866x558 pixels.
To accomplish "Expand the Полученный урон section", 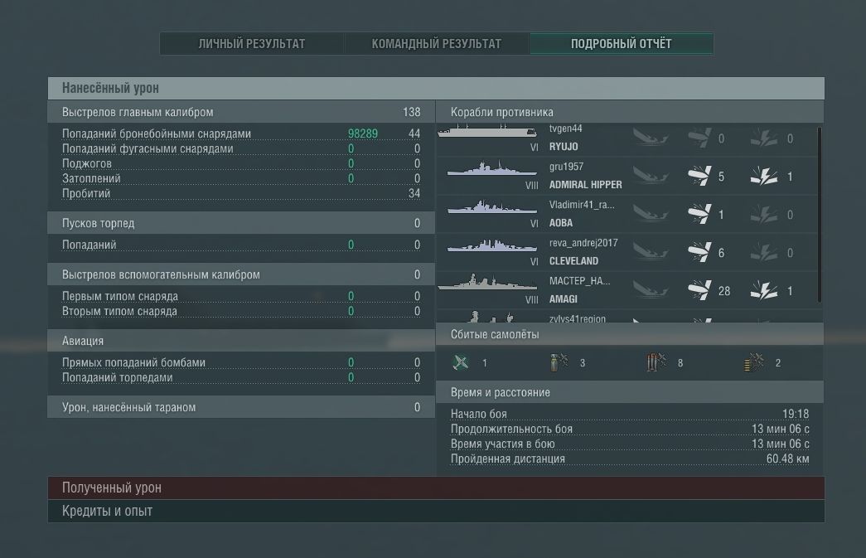I will pos(436,488).
